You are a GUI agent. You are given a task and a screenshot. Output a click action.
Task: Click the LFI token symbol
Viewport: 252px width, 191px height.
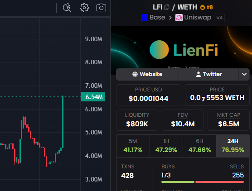(158, 7)
